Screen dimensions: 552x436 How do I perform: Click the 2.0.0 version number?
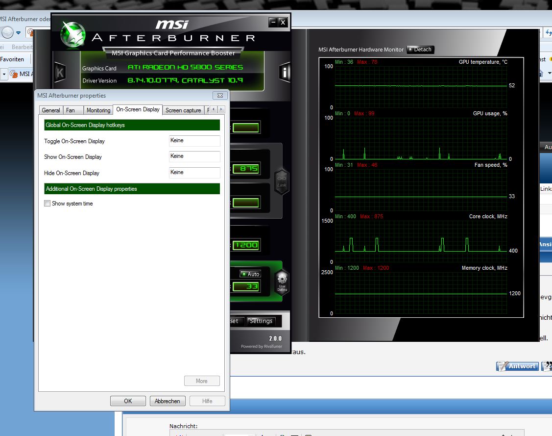pos(275,338)
